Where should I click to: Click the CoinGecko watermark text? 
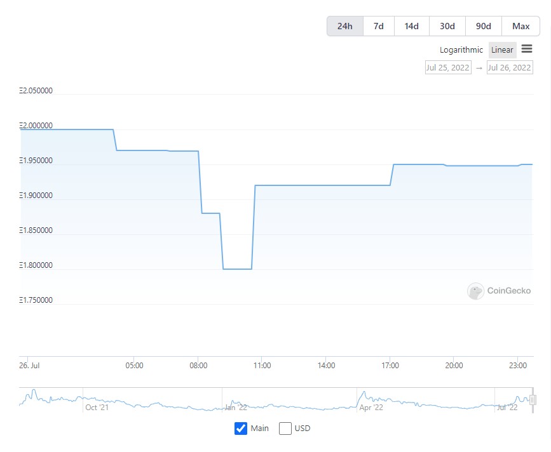(509, 291)
